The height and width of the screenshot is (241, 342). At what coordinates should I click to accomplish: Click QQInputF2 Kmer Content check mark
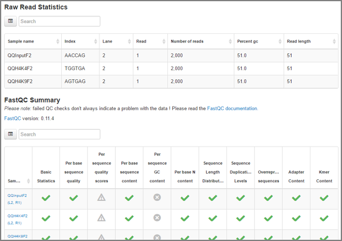click(324, 198)
